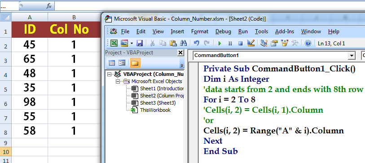Open the Window menu
Screen dimensions: 365x163
311,31
